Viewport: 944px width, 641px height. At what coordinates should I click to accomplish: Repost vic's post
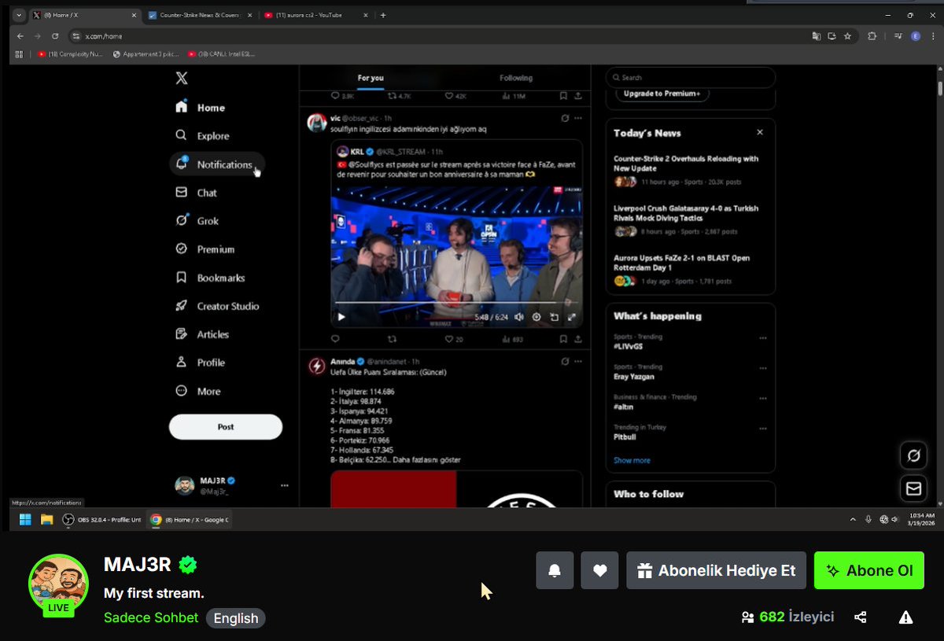click(393, 339)
